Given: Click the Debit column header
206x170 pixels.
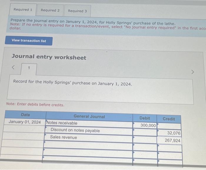Looking at the screenshot, I should click(x=145, y=118).
